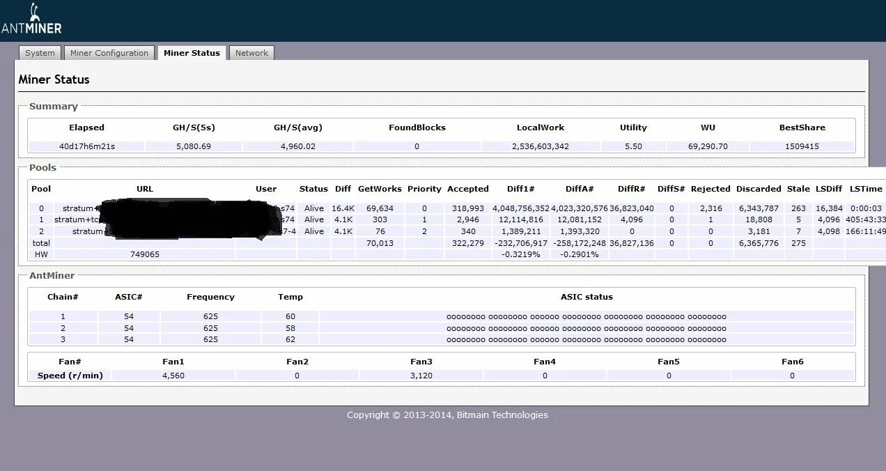The image size is (886, 471).
Task: Click the Accepted column header
Action: click(x=468, y=189)
